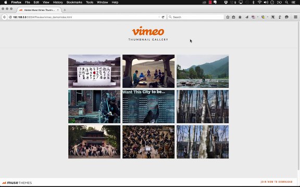Screen dimensions: 300x187
Task: Open the volume control menu icon
Action: pos(266,2)
